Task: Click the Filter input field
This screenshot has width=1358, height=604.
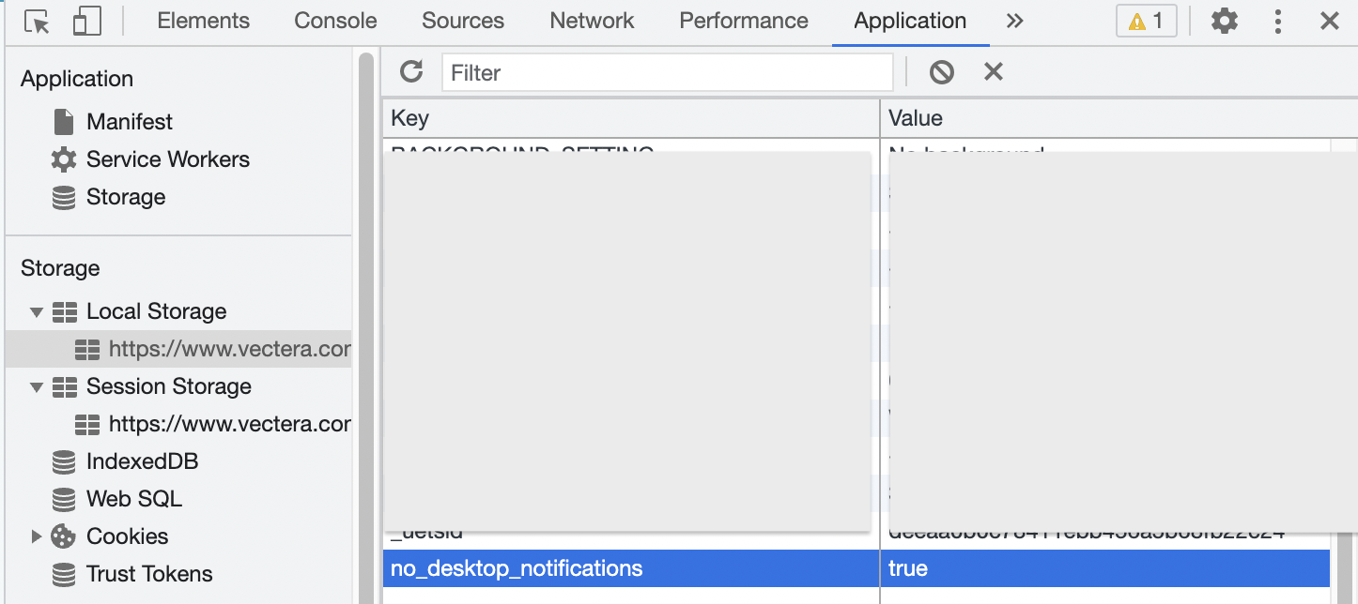Action: [x=667, y=72]
